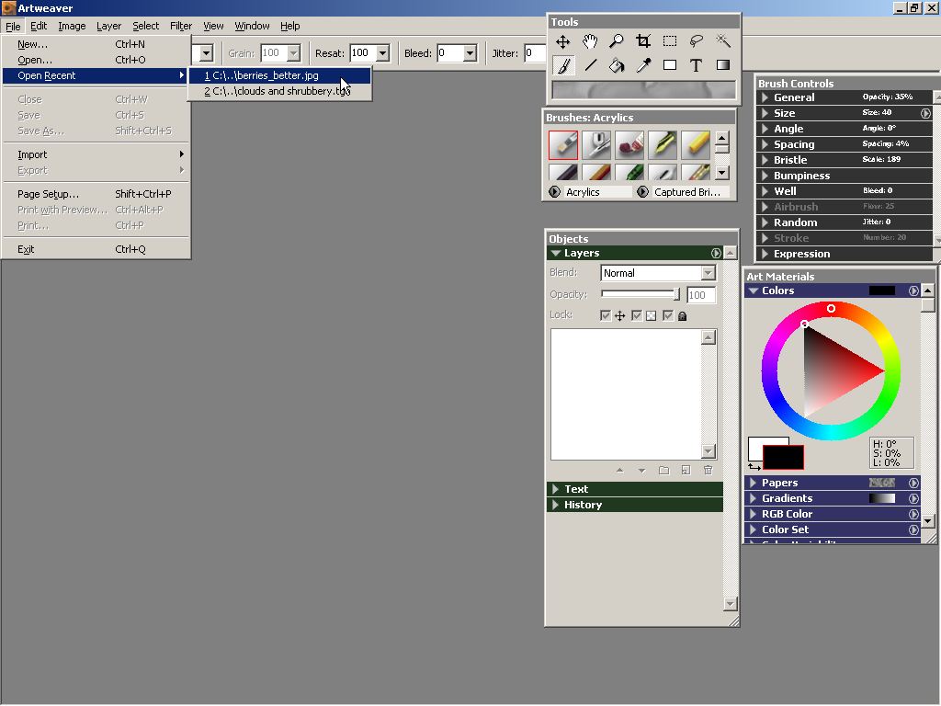This screenshot has height=706, width=941.
Task: Select the Crop tool
Action: (x=642, y=41)
